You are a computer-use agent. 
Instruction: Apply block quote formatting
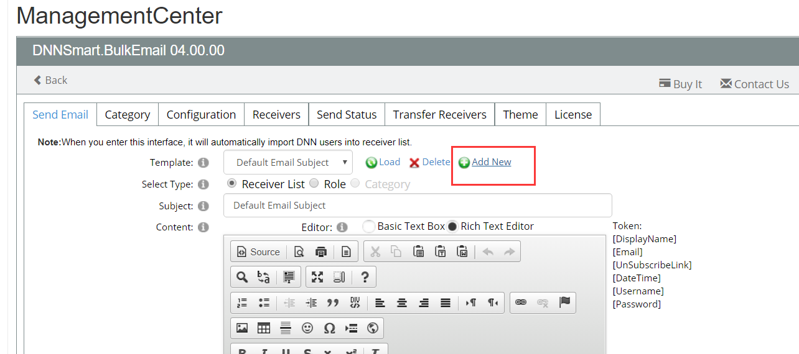pos(333,302)
